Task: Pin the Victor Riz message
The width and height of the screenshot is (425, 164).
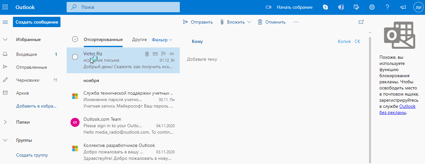Action: pos(172,54)
